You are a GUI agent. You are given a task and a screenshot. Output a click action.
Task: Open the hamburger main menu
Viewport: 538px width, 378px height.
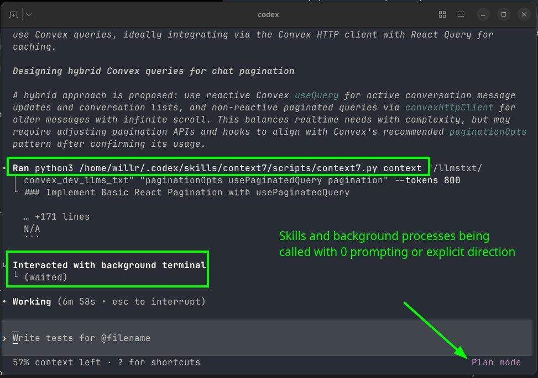click(461, 14)
